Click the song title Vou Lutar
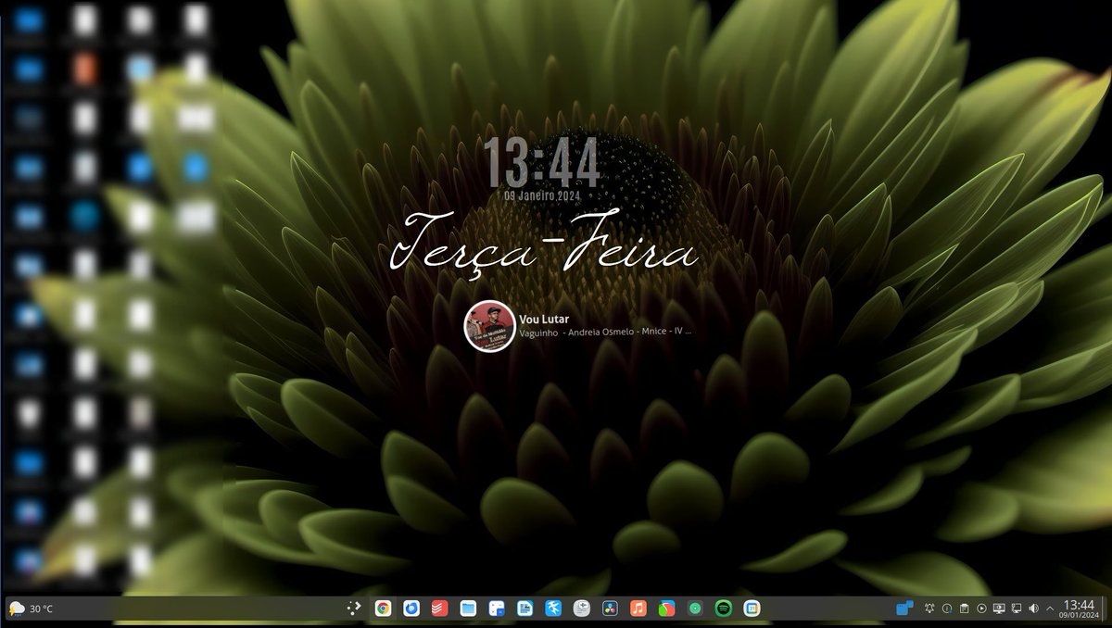The image size is (1112, 628). (544, 319)
